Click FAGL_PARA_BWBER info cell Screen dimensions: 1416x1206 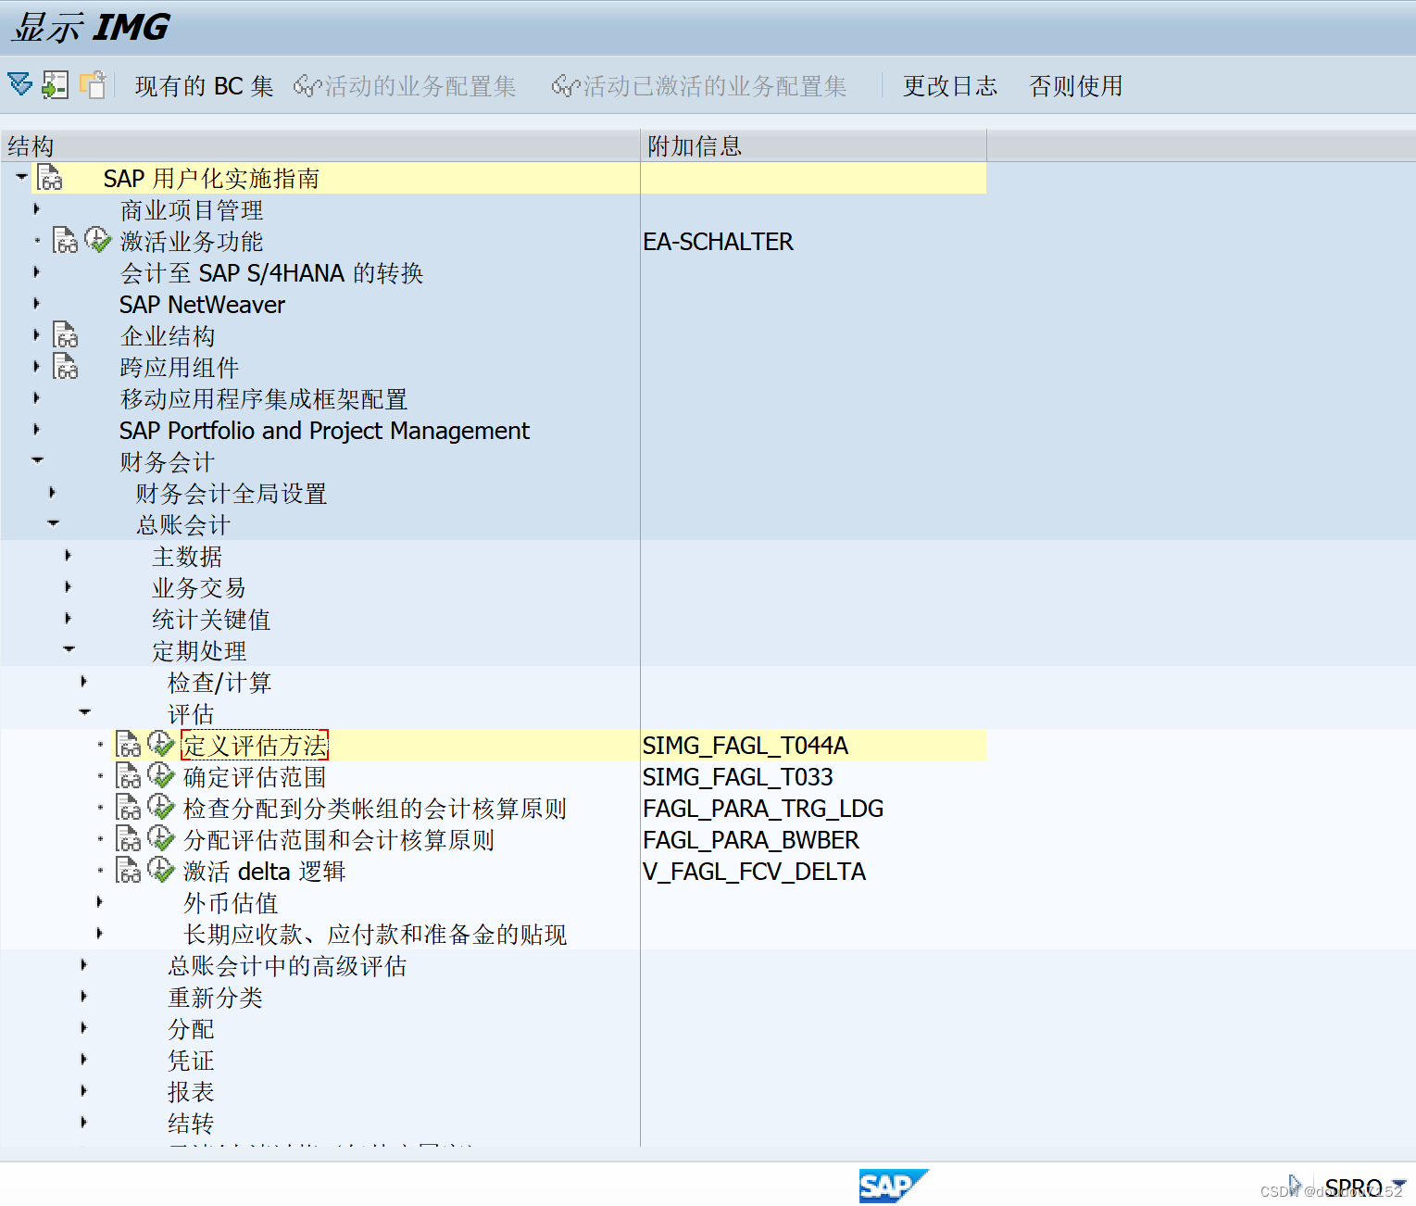tap(751, 840)
